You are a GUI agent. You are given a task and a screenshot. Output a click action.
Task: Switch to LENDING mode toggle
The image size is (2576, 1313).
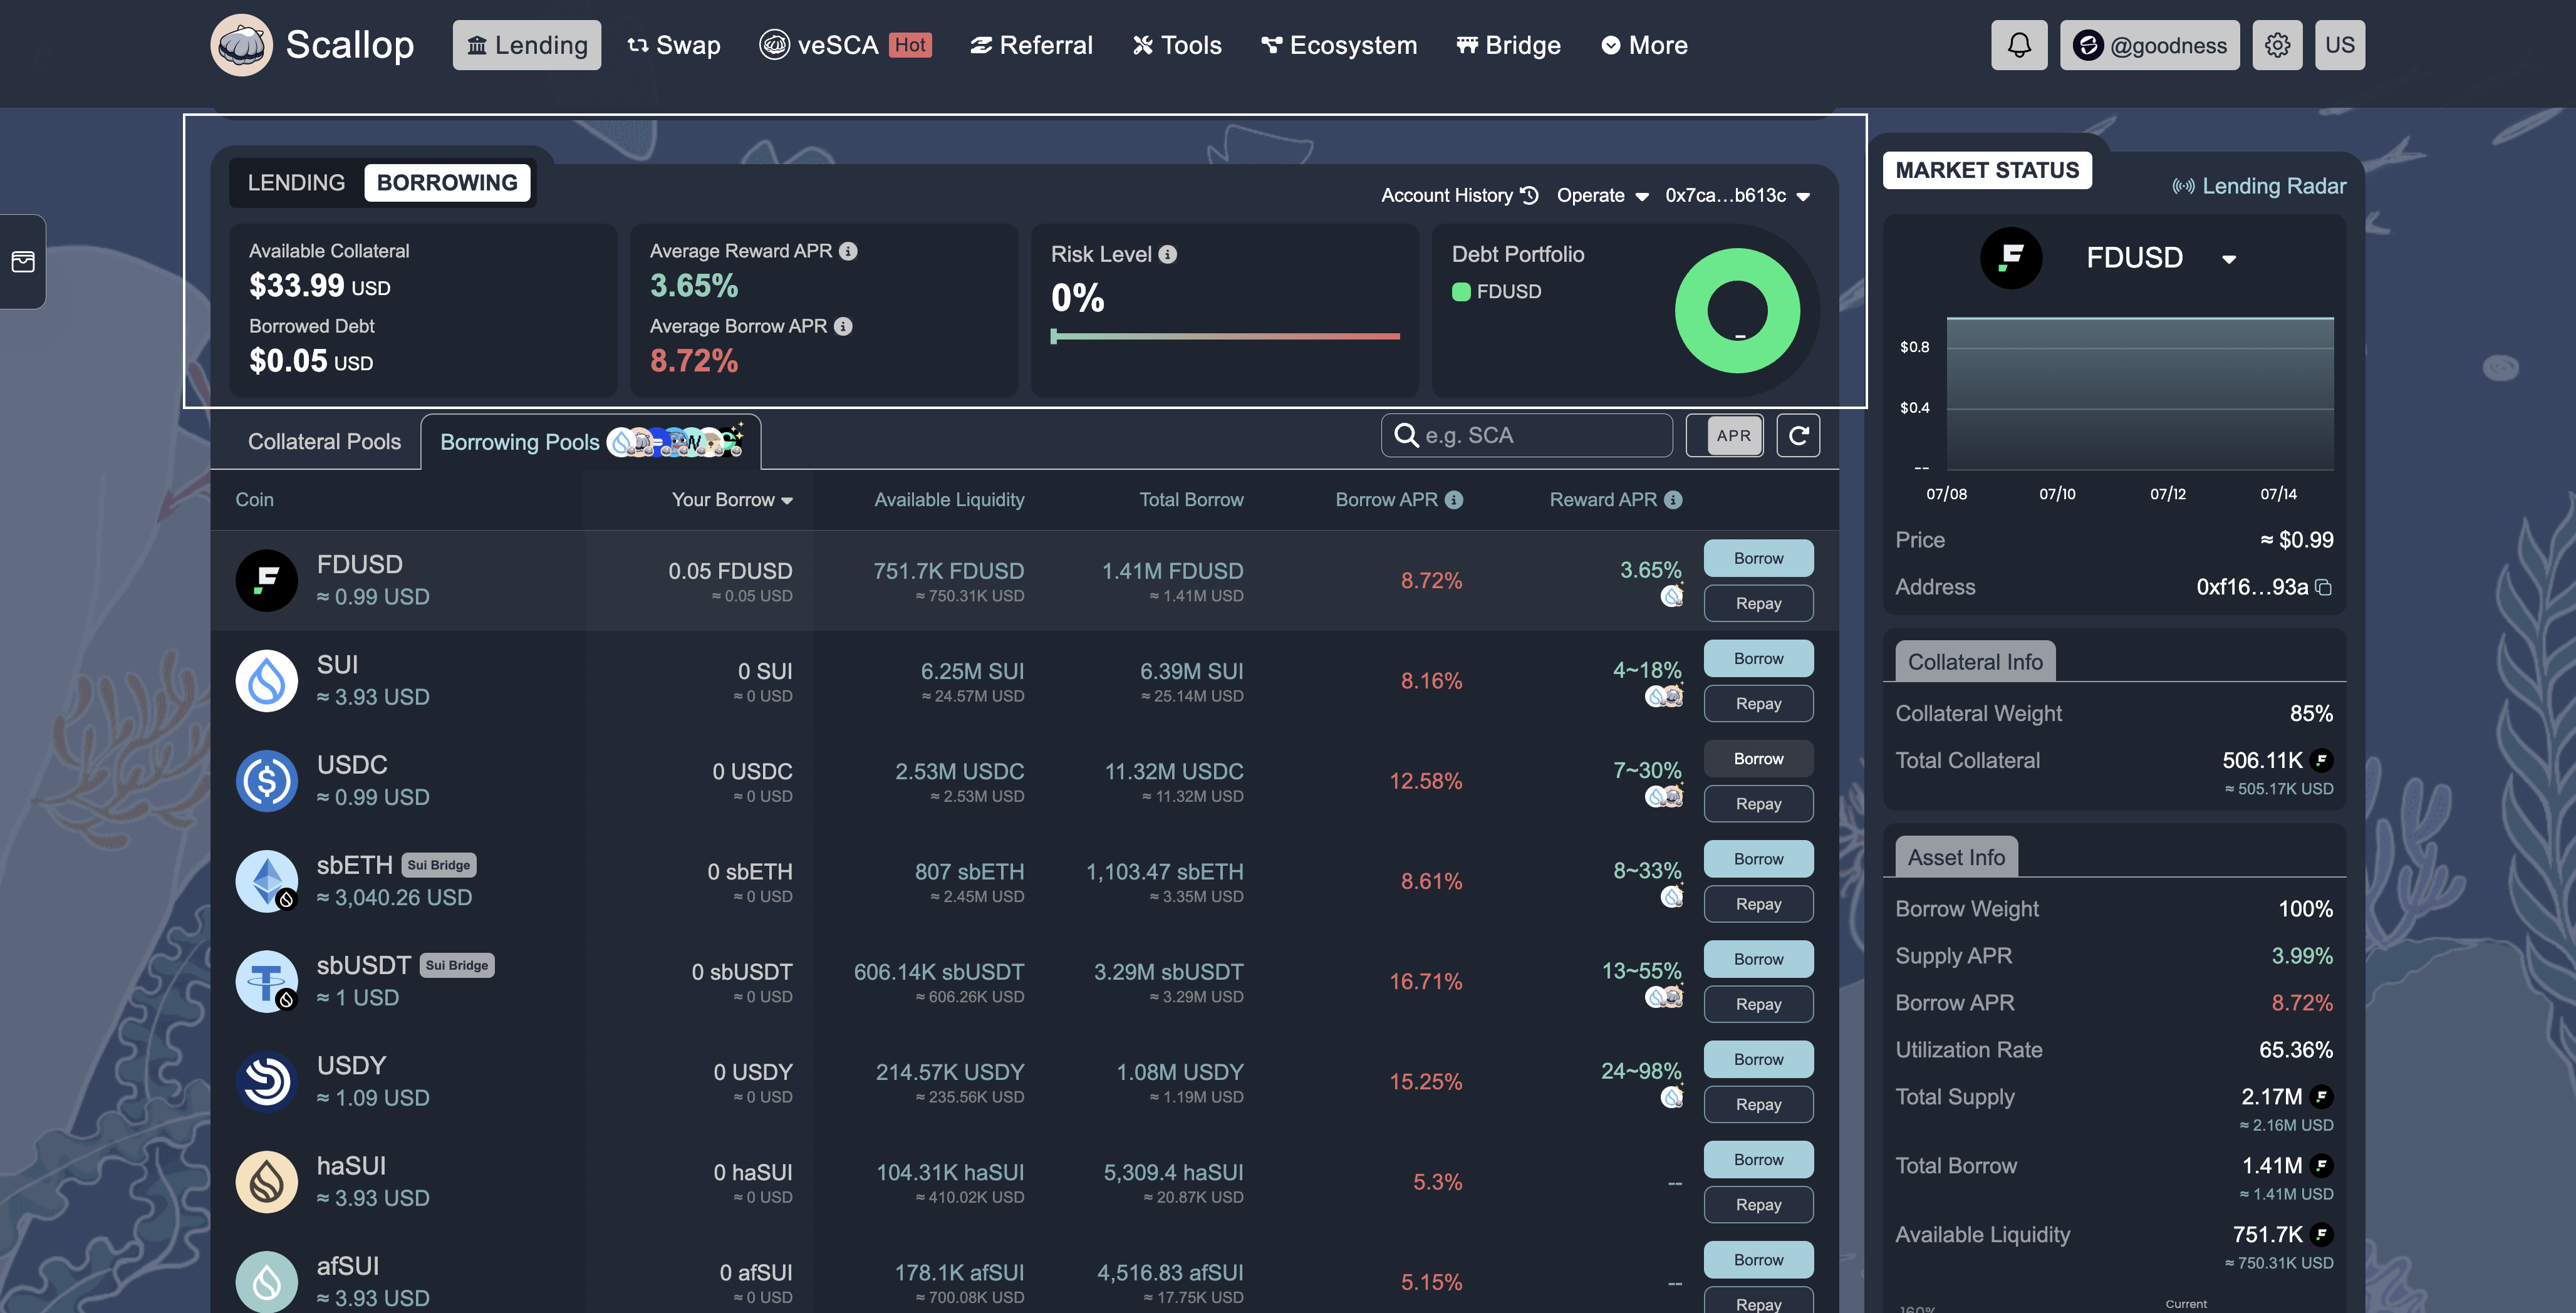tap(296, 183)
